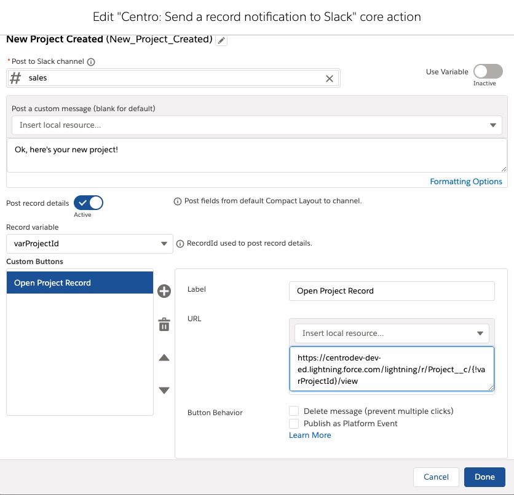Move custom button up
This screenshot has height=495, width=514.
point(164,357)
